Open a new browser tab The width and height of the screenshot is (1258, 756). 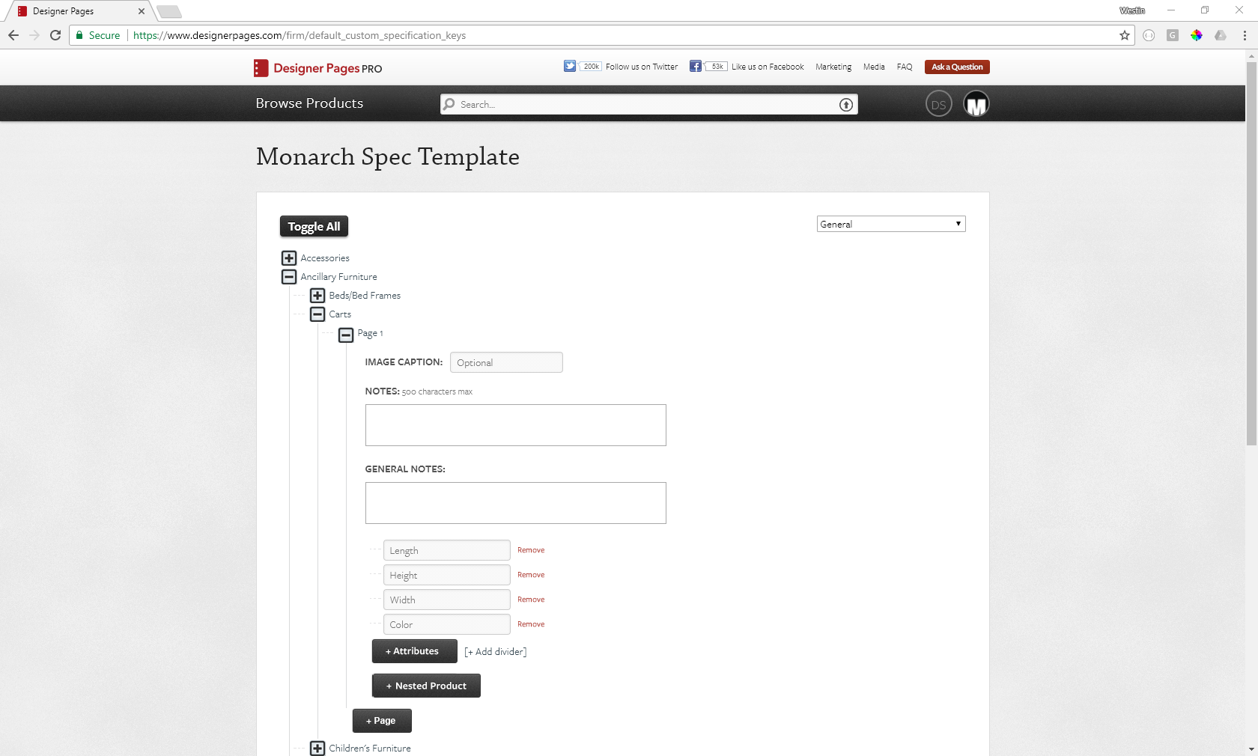tap(169, 11)
